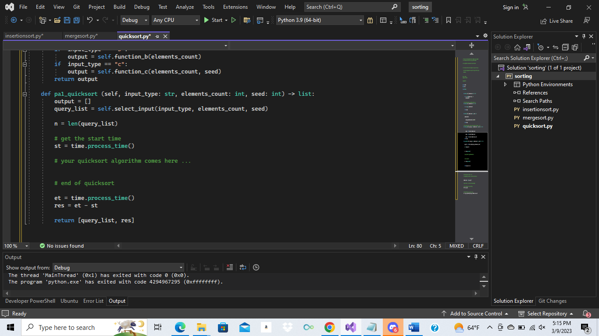Click Show All Files icon in Solution Explorer
This screenshot has height=336, width=599.
[x=575, y=47]
